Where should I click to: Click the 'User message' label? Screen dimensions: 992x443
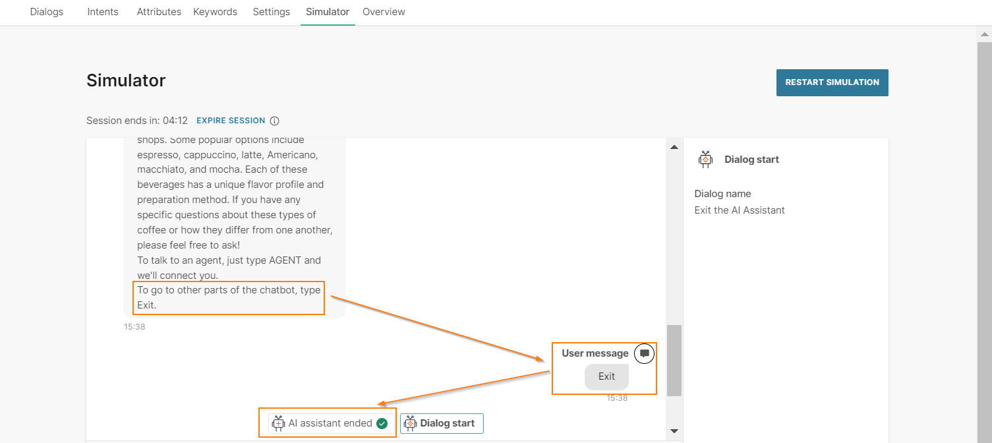tap(595, 353)
